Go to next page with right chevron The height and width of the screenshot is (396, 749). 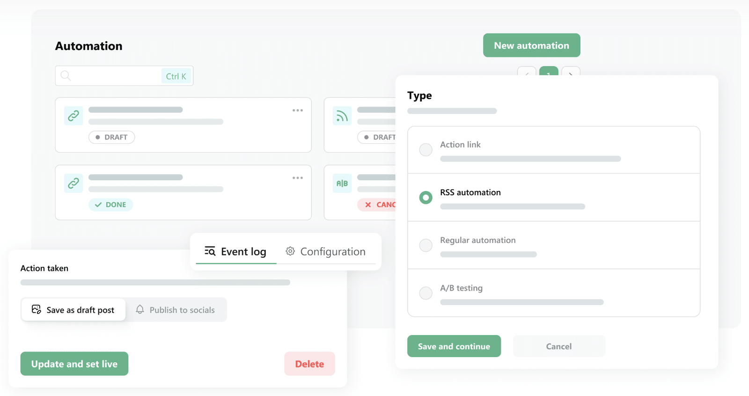pos(571,72)
